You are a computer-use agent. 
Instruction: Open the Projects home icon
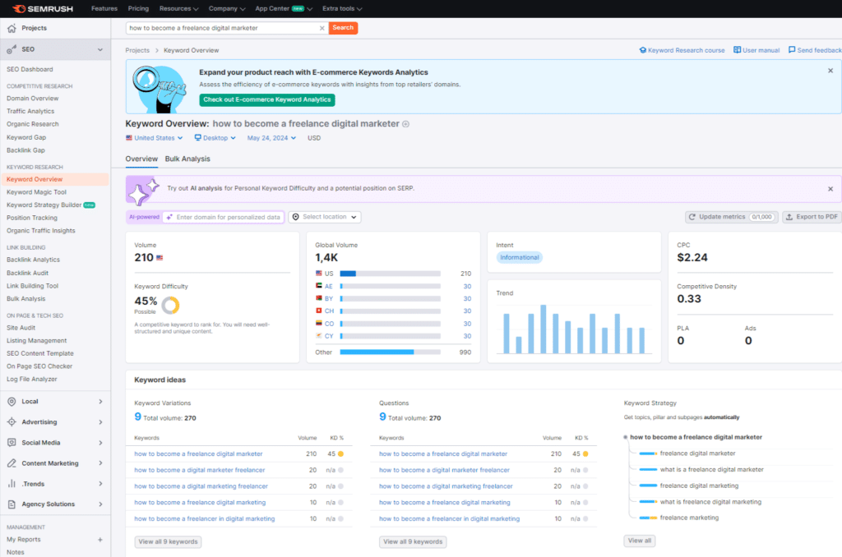pyautogui.click(x=12, y=28)
